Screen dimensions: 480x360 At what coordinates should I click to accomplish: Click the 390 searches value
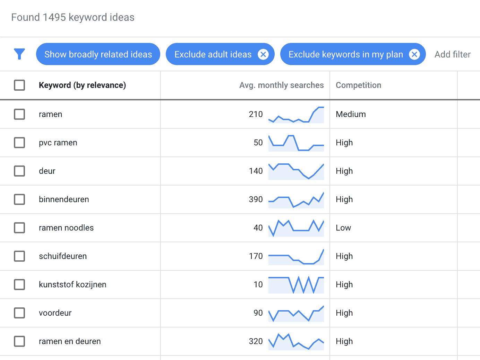click(256, 199)
